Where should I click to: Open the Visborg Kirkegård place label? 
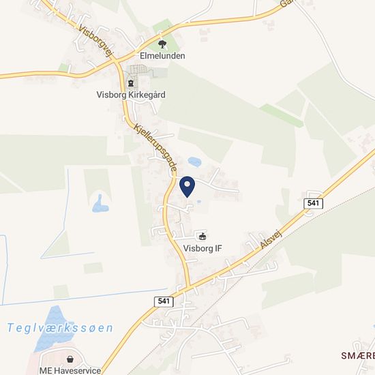(131, 95)
